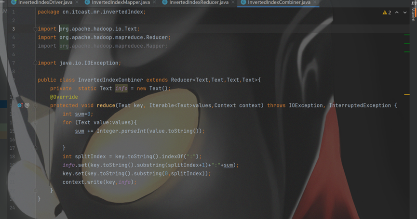Viewport: 417px width, 219px height.
Task: Open the Maven tool window
Action: point(413,12)
